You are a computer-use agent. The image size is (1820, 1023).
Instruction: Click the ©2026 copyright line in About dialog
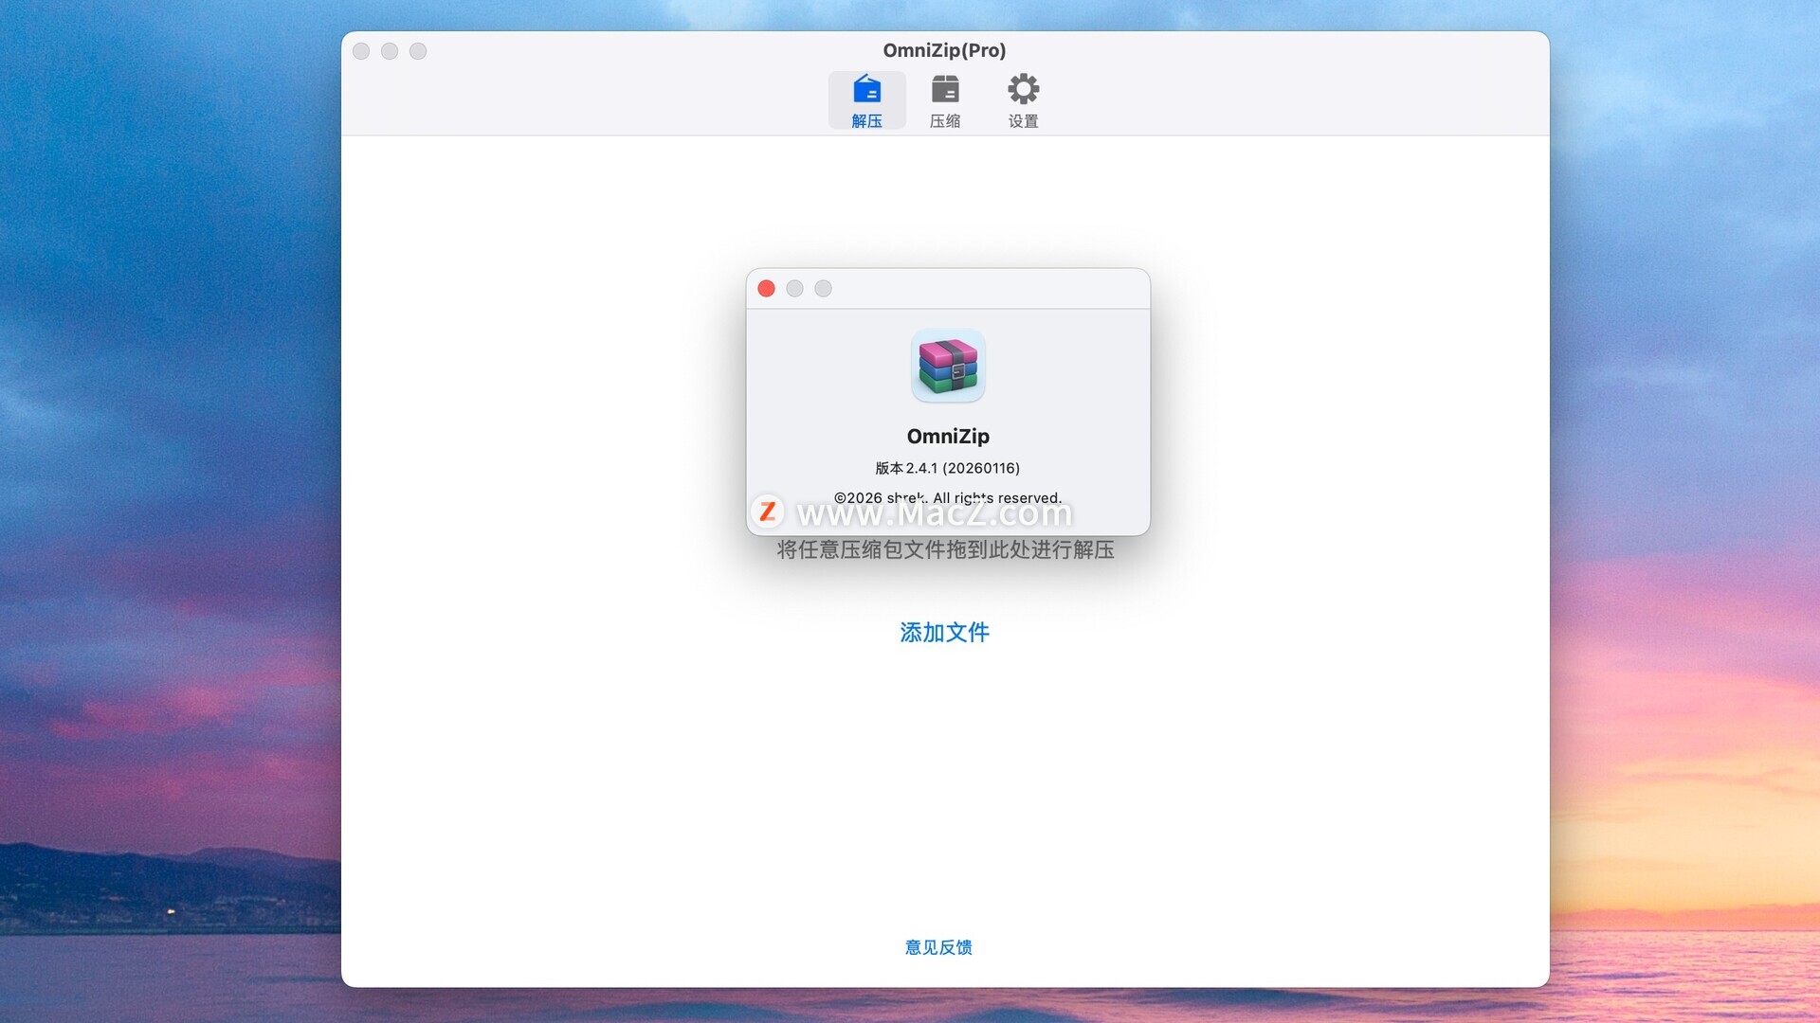948,497
